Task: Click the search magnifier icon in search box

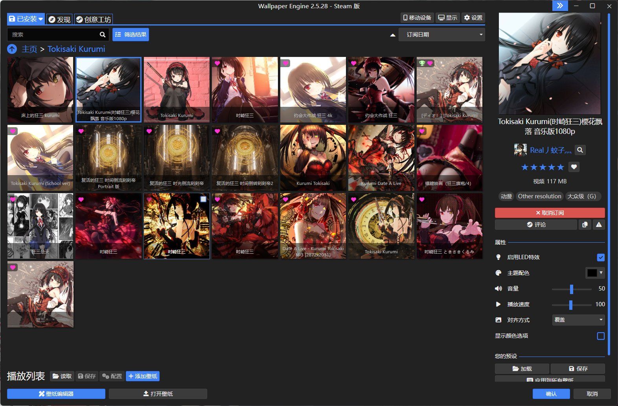Action: (103, 35)
